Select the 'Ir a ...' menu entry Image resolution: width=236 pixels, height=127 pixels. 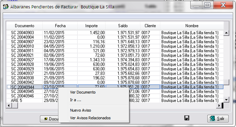[75, 100]
